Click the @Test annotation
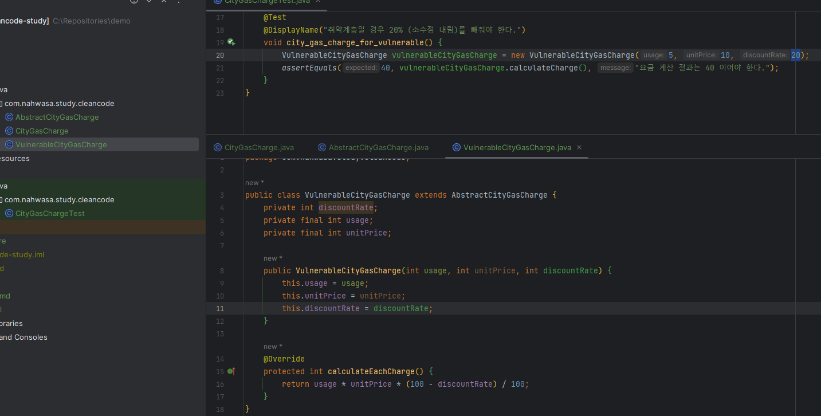This screenshot has height=416, width=821. pyautogui.click(x=275, y=17)
